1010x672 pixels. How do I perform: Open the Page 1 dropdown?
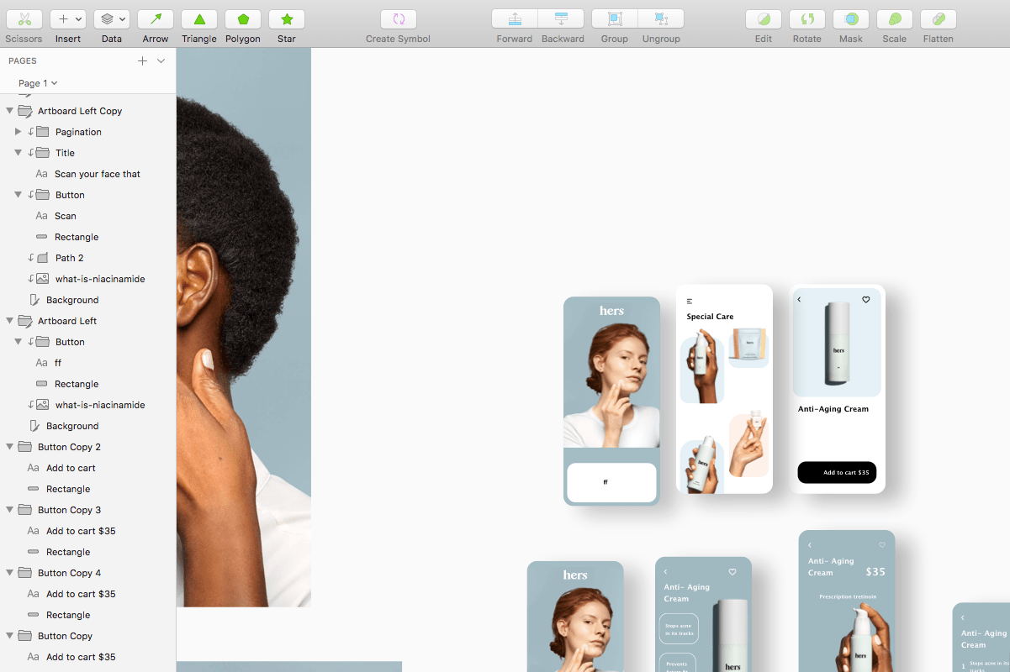(x=38, y=83)
